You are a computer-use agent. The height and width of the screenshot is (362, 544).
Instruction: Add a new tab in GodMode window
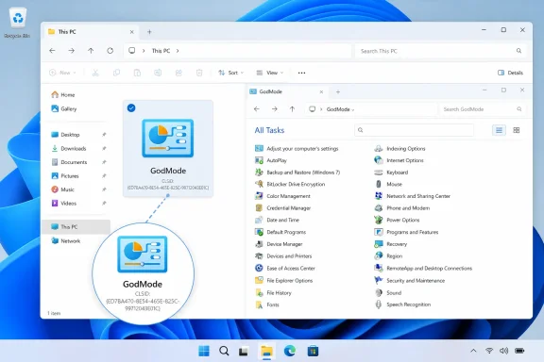tap(338, 91)
